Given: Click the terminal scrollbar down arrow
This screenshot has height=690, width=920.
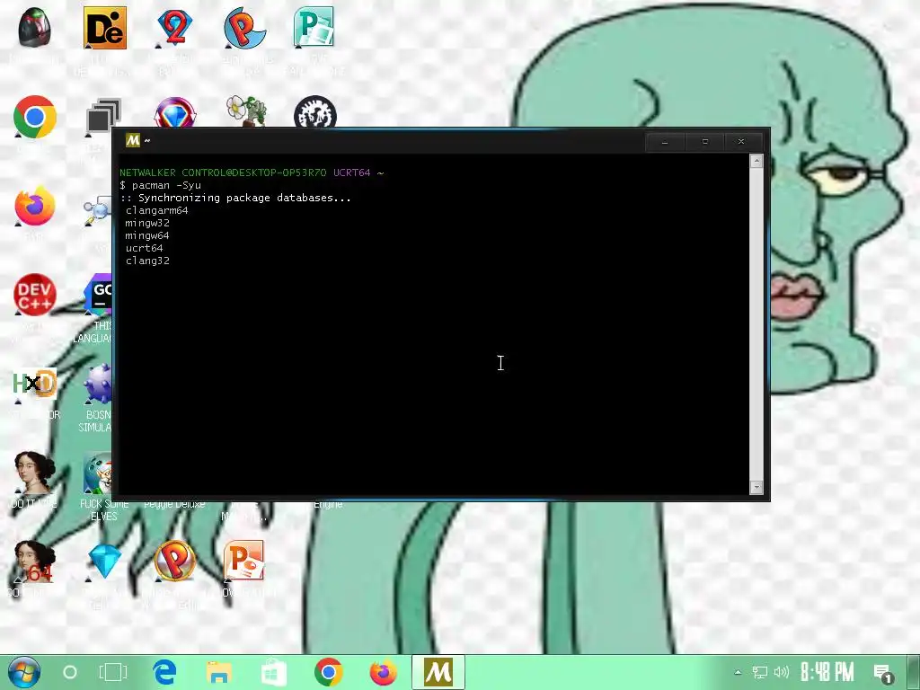Looking at the screenshot, I should 756,487.
